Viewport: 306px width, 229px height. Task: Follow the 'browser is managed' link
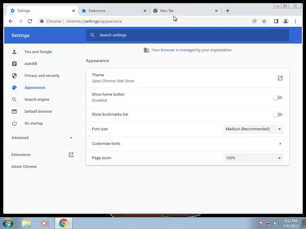coord(178,50)
